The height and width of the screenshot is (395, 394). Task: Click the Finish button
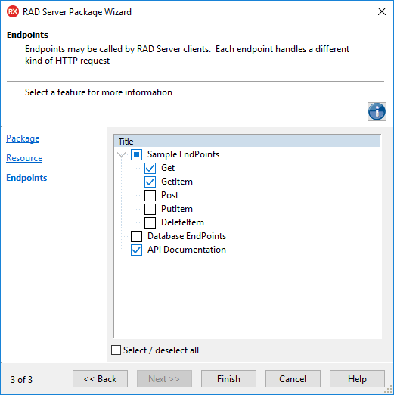228,379
